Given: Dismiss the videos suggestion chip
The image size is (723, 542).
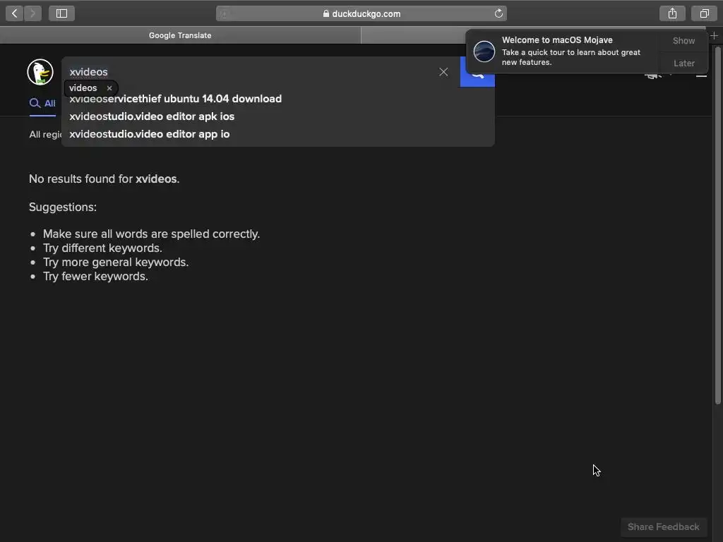Looking at the screenshot, I should 109,88.
